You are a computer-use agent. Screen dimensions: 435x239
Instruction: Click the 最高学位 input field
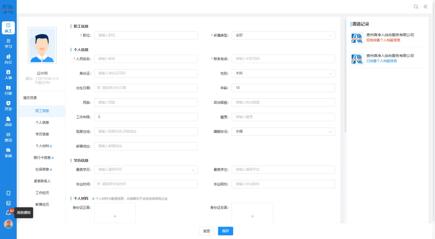[283, 170]
